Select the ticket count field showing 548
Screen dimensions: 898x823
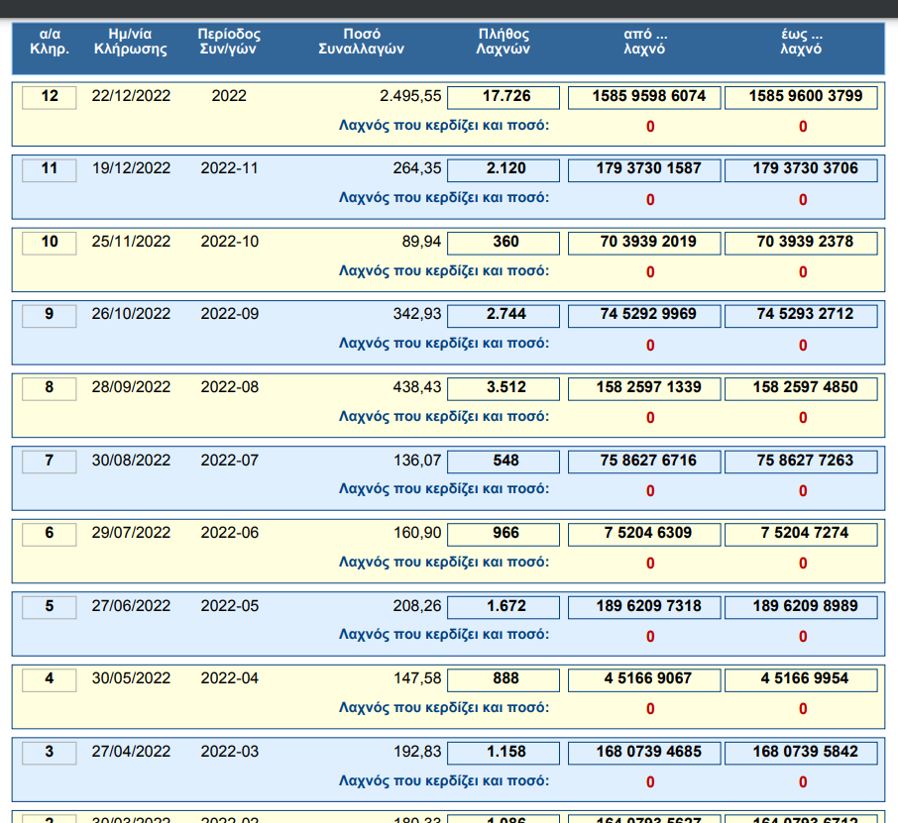[x=505, y=461]
